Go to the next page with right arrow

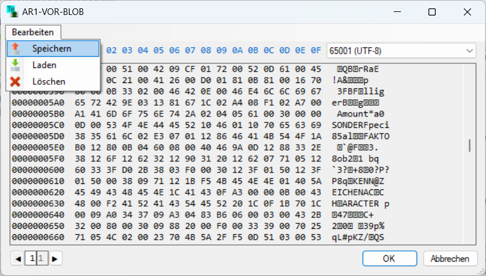[55, 259]
